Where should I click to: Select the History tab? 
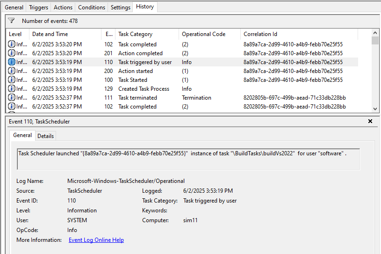pos(145,7)
